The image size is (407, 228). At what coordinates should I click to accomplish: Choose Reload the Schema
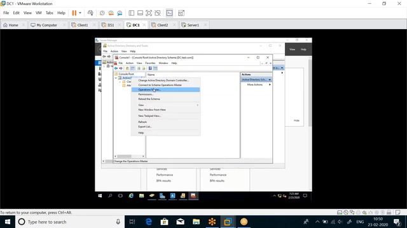pos(165,99)
